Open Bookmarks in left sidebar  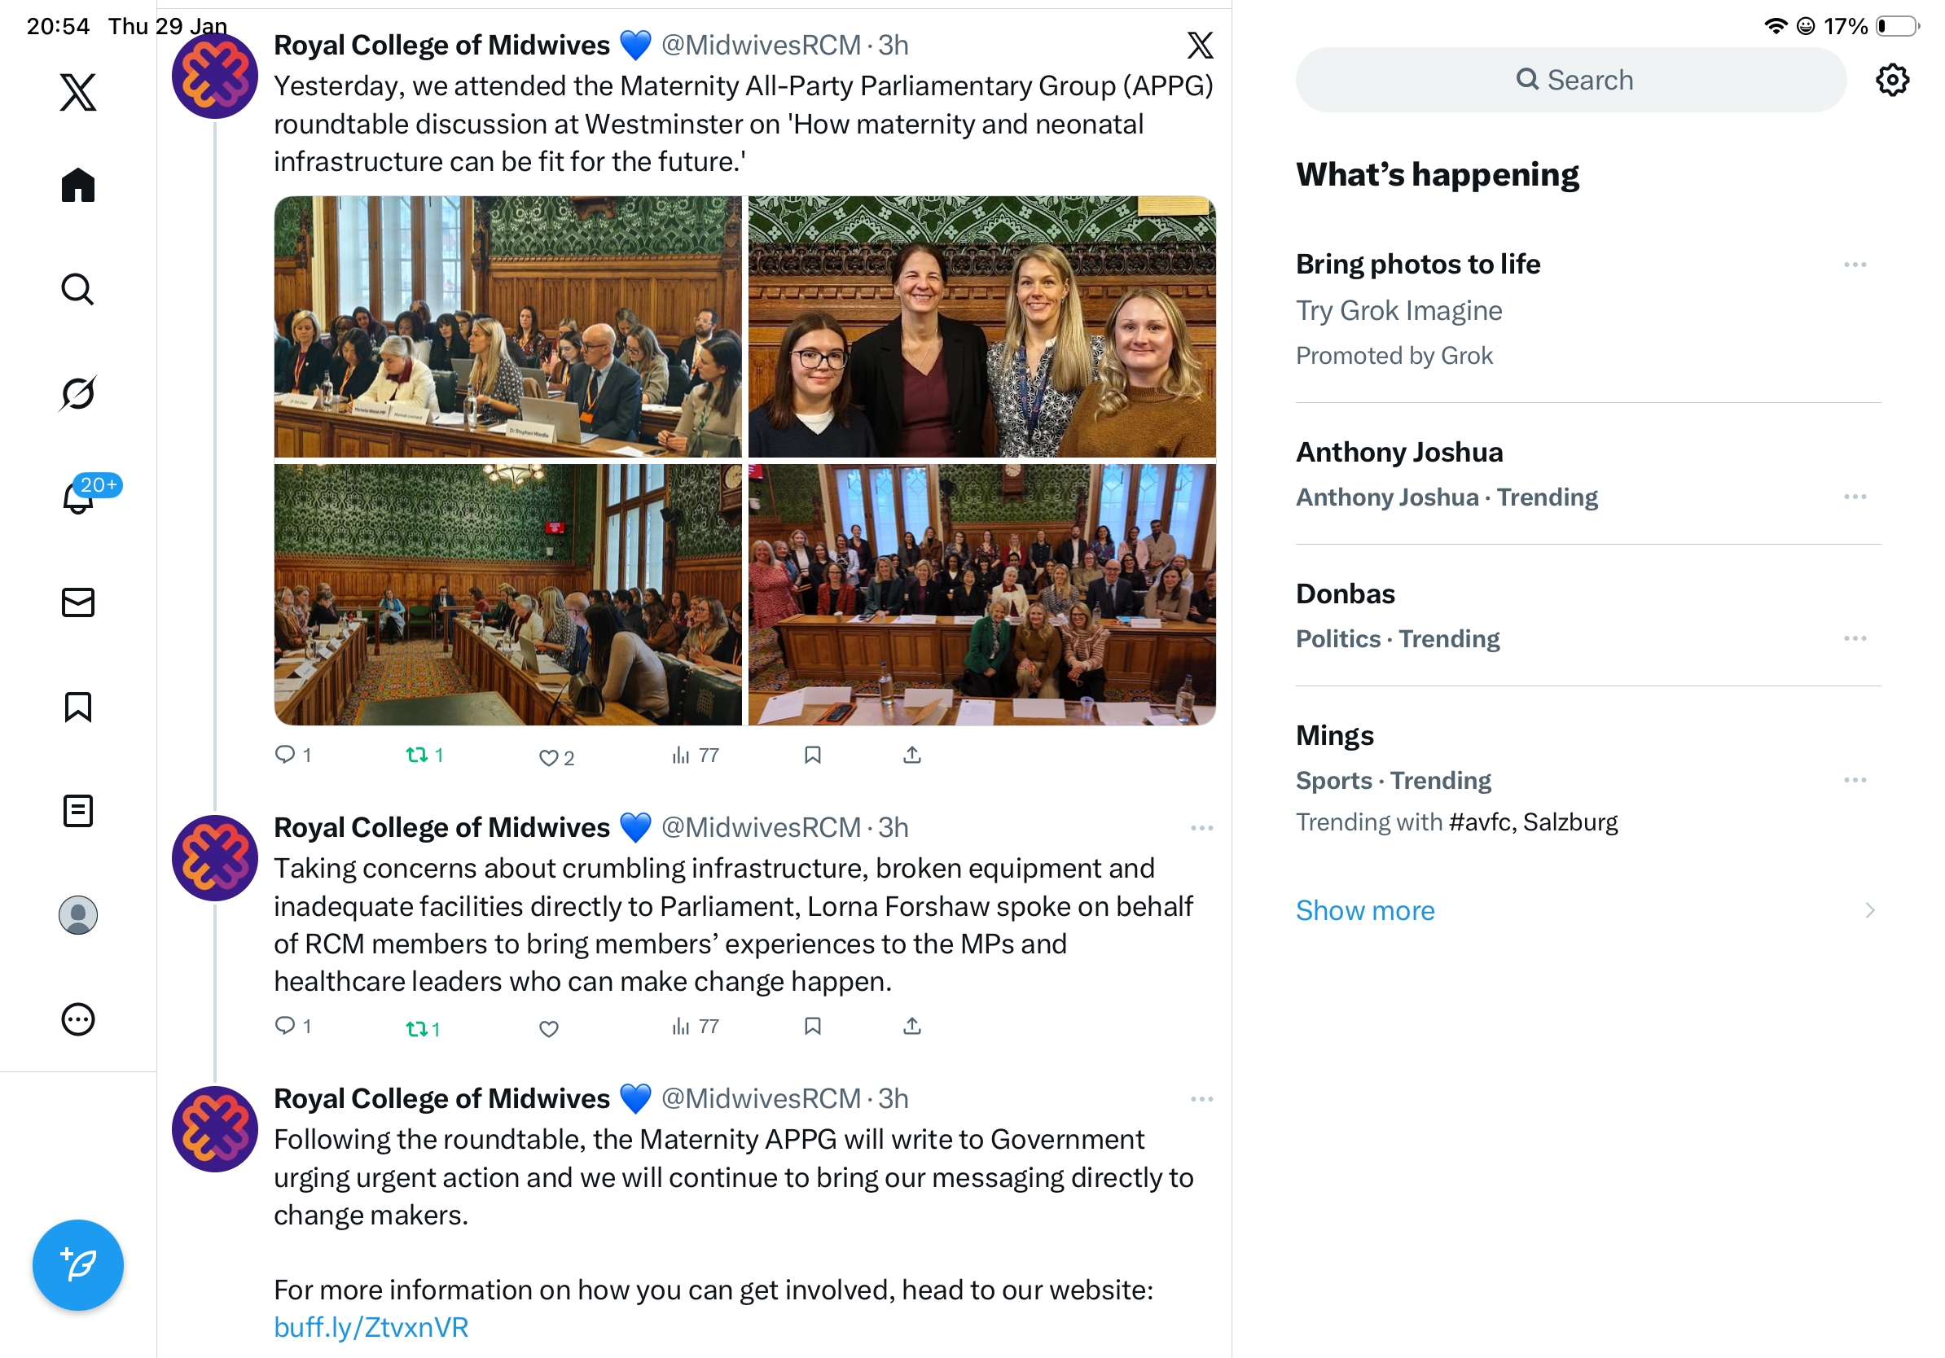[78, 706]
